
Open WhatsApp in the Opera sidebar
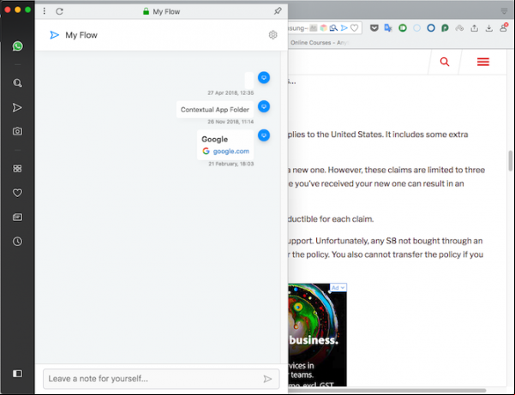[18, 46]
